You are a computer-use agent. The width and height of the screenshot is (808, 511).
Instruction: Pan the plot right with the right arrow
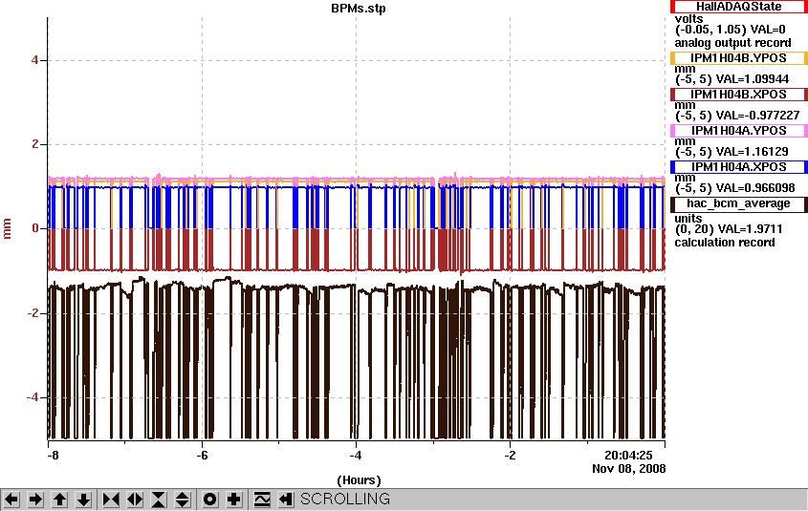pyautogui.click(x=35, y=500)
